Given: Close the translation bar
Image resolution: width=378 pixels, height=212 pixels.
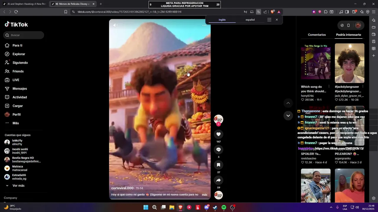Looking at the screenshot, I should point(277,20).
